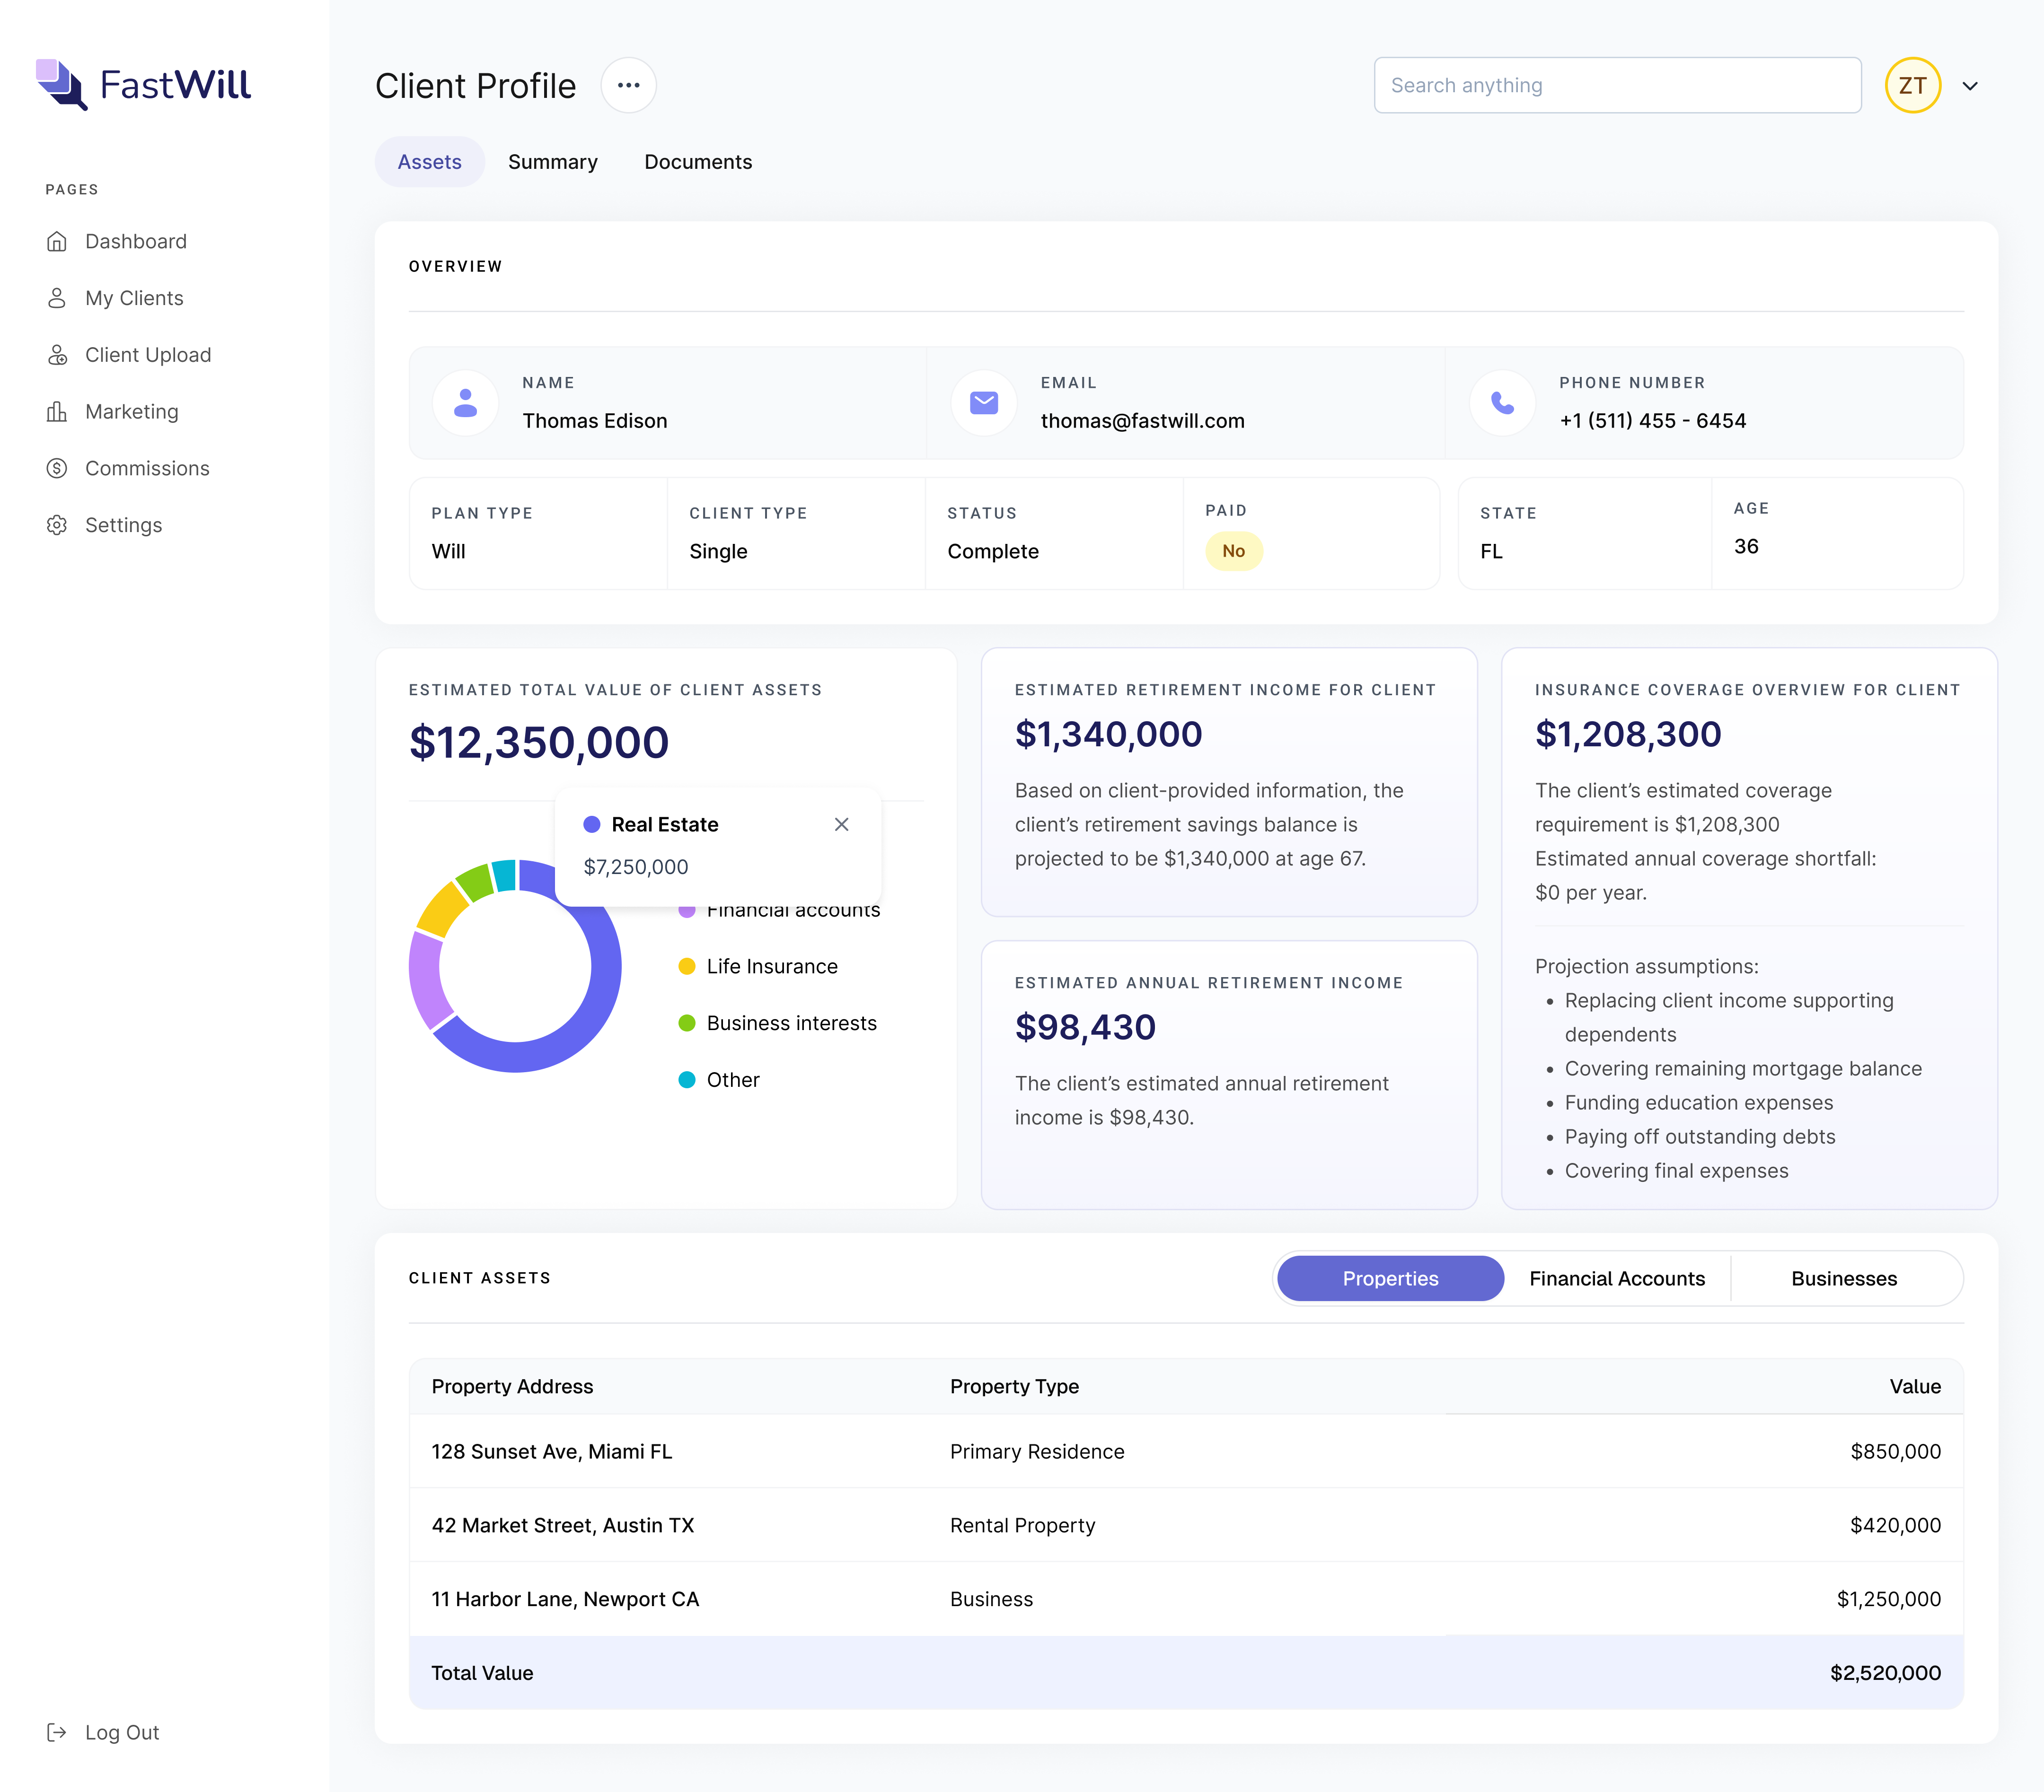The image size is (2044, 1792).
Task: Click phone number +1 (511) 455 - 6454
Action: tap(1652, 421)
